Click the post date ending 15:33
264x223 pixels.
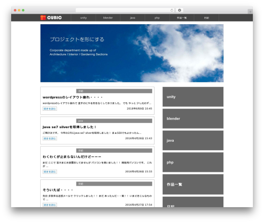pyautogui.click(x=138, y=171)
